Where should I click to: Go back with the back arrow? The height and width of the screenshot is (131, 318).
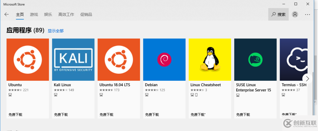pyautogui.click(x=6, y=14)
